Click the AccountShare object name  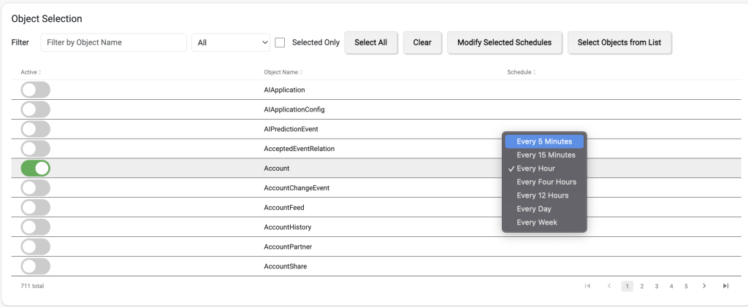286,266
